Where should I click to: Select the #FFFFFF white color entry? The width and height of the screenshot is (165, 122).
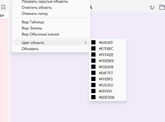[107, 91]
